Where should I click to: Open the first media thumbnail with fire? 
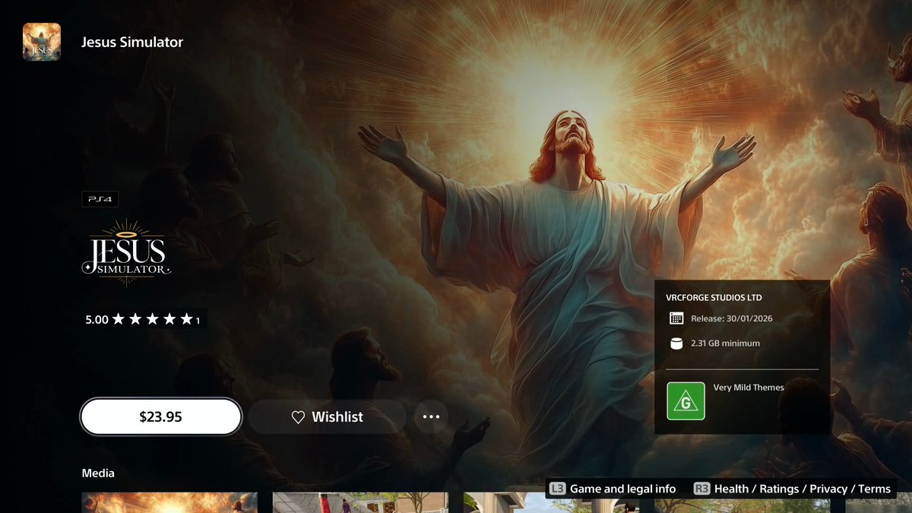(169, 502)
